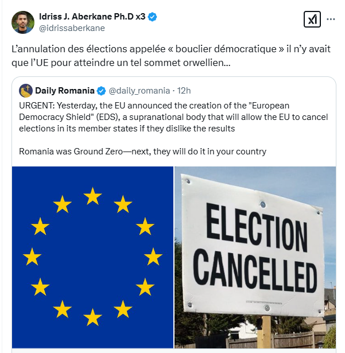Screen dimensions: 345x353
Task: Click the "Daily Romania" account name
Action: (x=65, y=91)
